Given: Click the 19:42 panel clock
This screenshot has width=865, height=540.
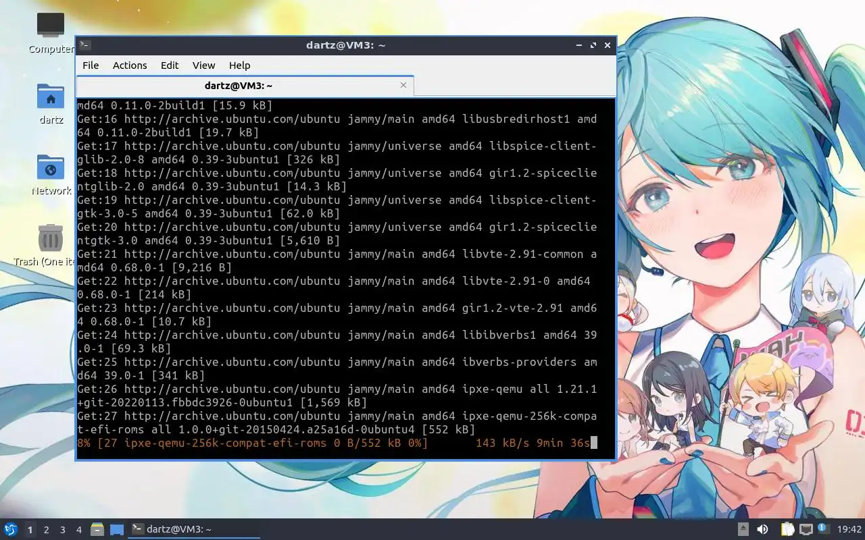Looking at the screenshot, I should [x=849, y=530].
